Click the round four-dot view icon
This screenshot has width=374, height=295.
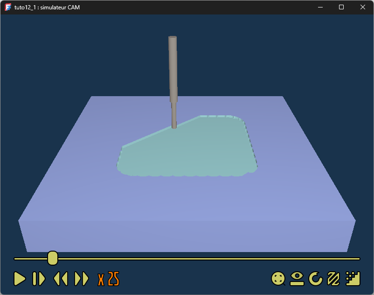[278, 279]
